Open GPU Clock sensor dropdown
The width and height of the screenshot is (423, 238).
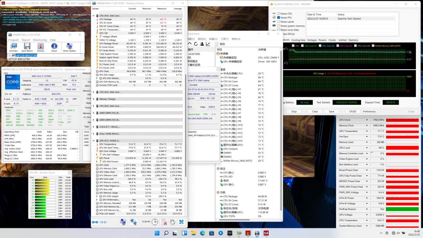pos(367,120)
